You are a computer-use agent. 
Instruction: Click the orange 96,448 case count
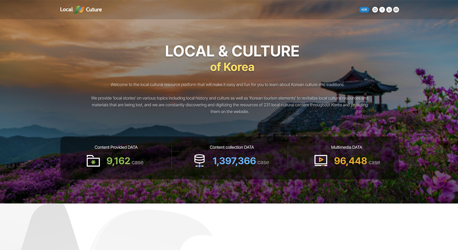click(x=350, y=161)
